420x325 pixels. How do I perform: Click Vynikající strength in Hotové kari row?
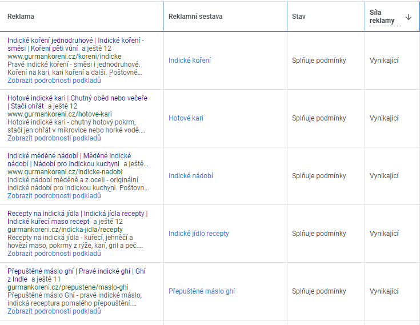[x=383, y=118]
